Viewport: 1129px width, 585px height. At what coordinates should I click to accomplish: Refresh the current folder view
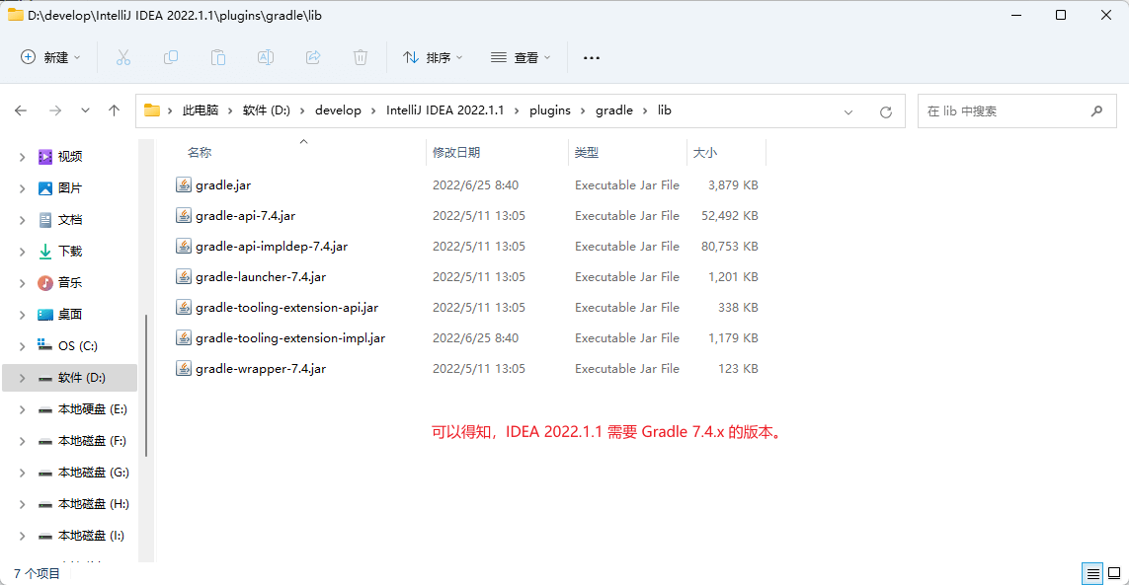pyautogui.click(x=886, y=111)
